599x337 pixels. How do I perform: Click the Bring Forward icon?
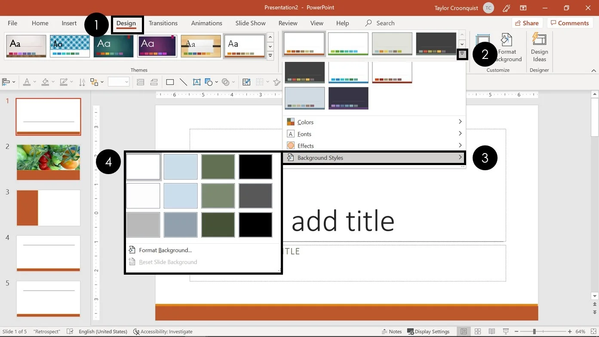pos(140,82)
